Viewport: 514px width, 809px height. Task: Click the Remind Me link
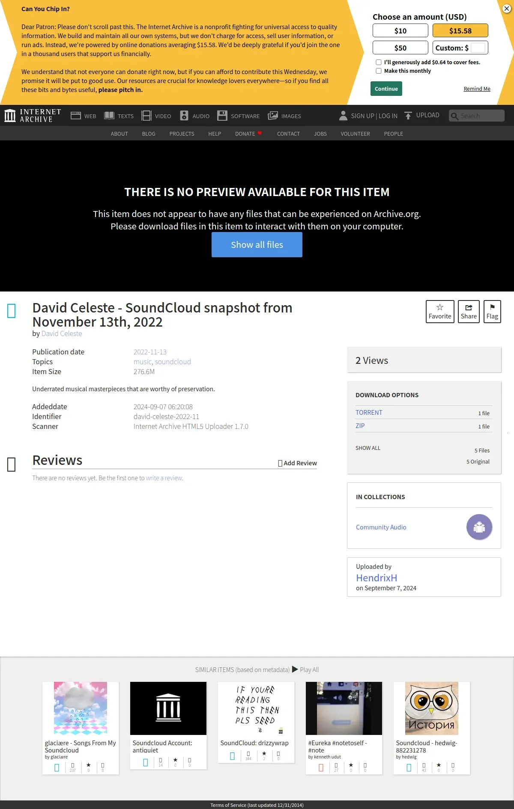pyautogui.click(x=477, y=89)
